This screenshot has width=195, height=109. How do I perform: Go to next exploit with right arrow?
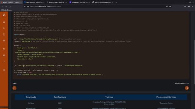coord(187,88)
